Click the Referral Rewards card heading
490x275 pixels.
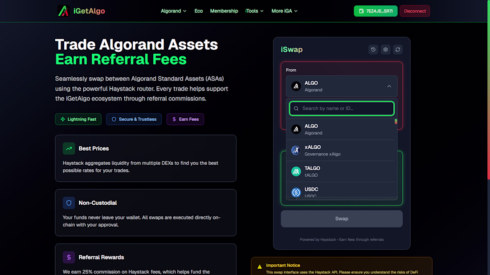[x=101, y=257]
